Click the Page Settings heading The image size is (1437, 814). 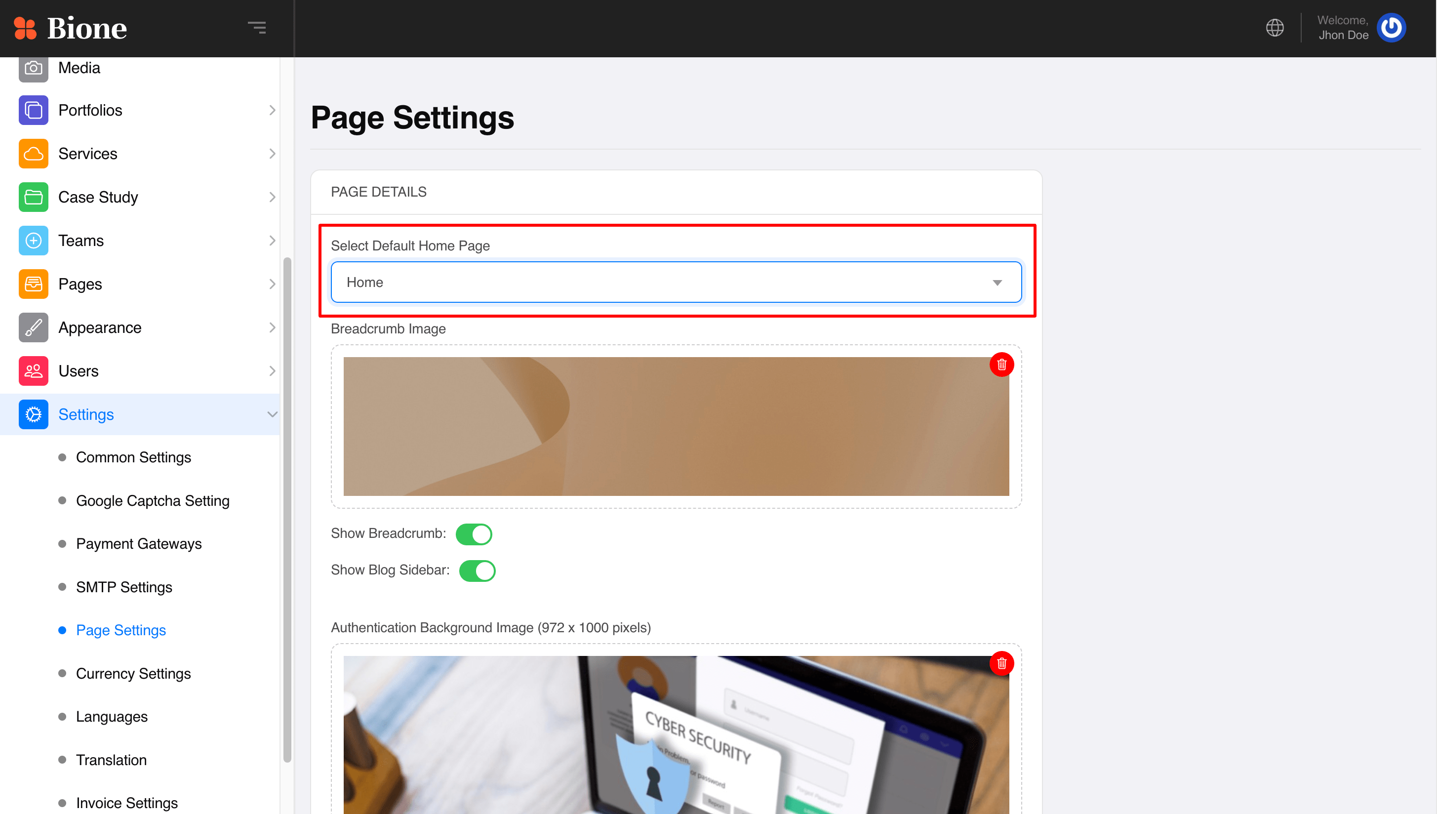click(x=412, y=118)
